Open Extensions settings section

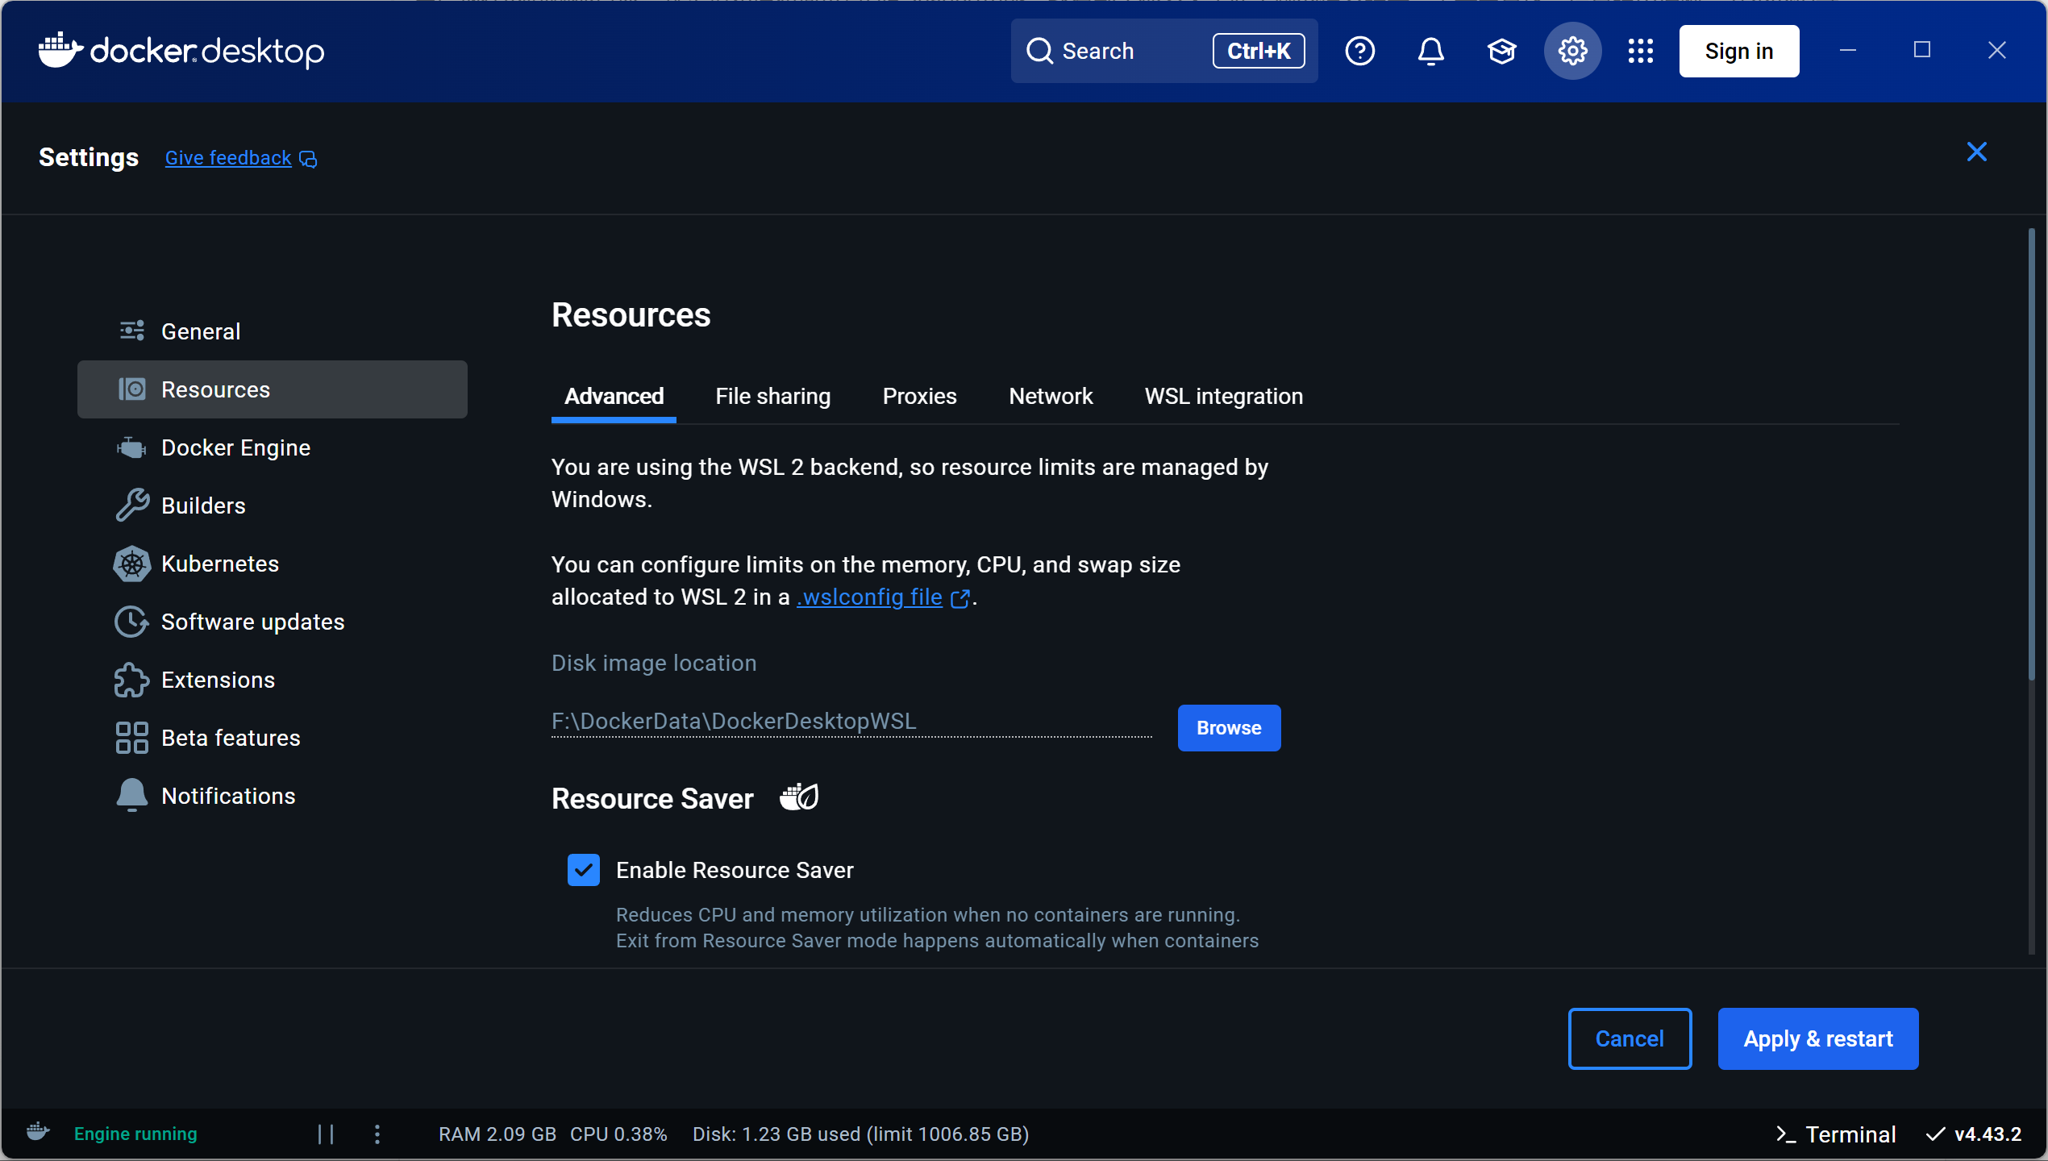click(273, 680)
